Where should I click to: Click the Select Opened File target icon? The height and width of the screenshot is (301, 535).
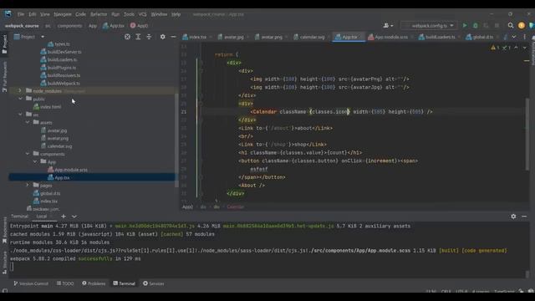[127, 37]
